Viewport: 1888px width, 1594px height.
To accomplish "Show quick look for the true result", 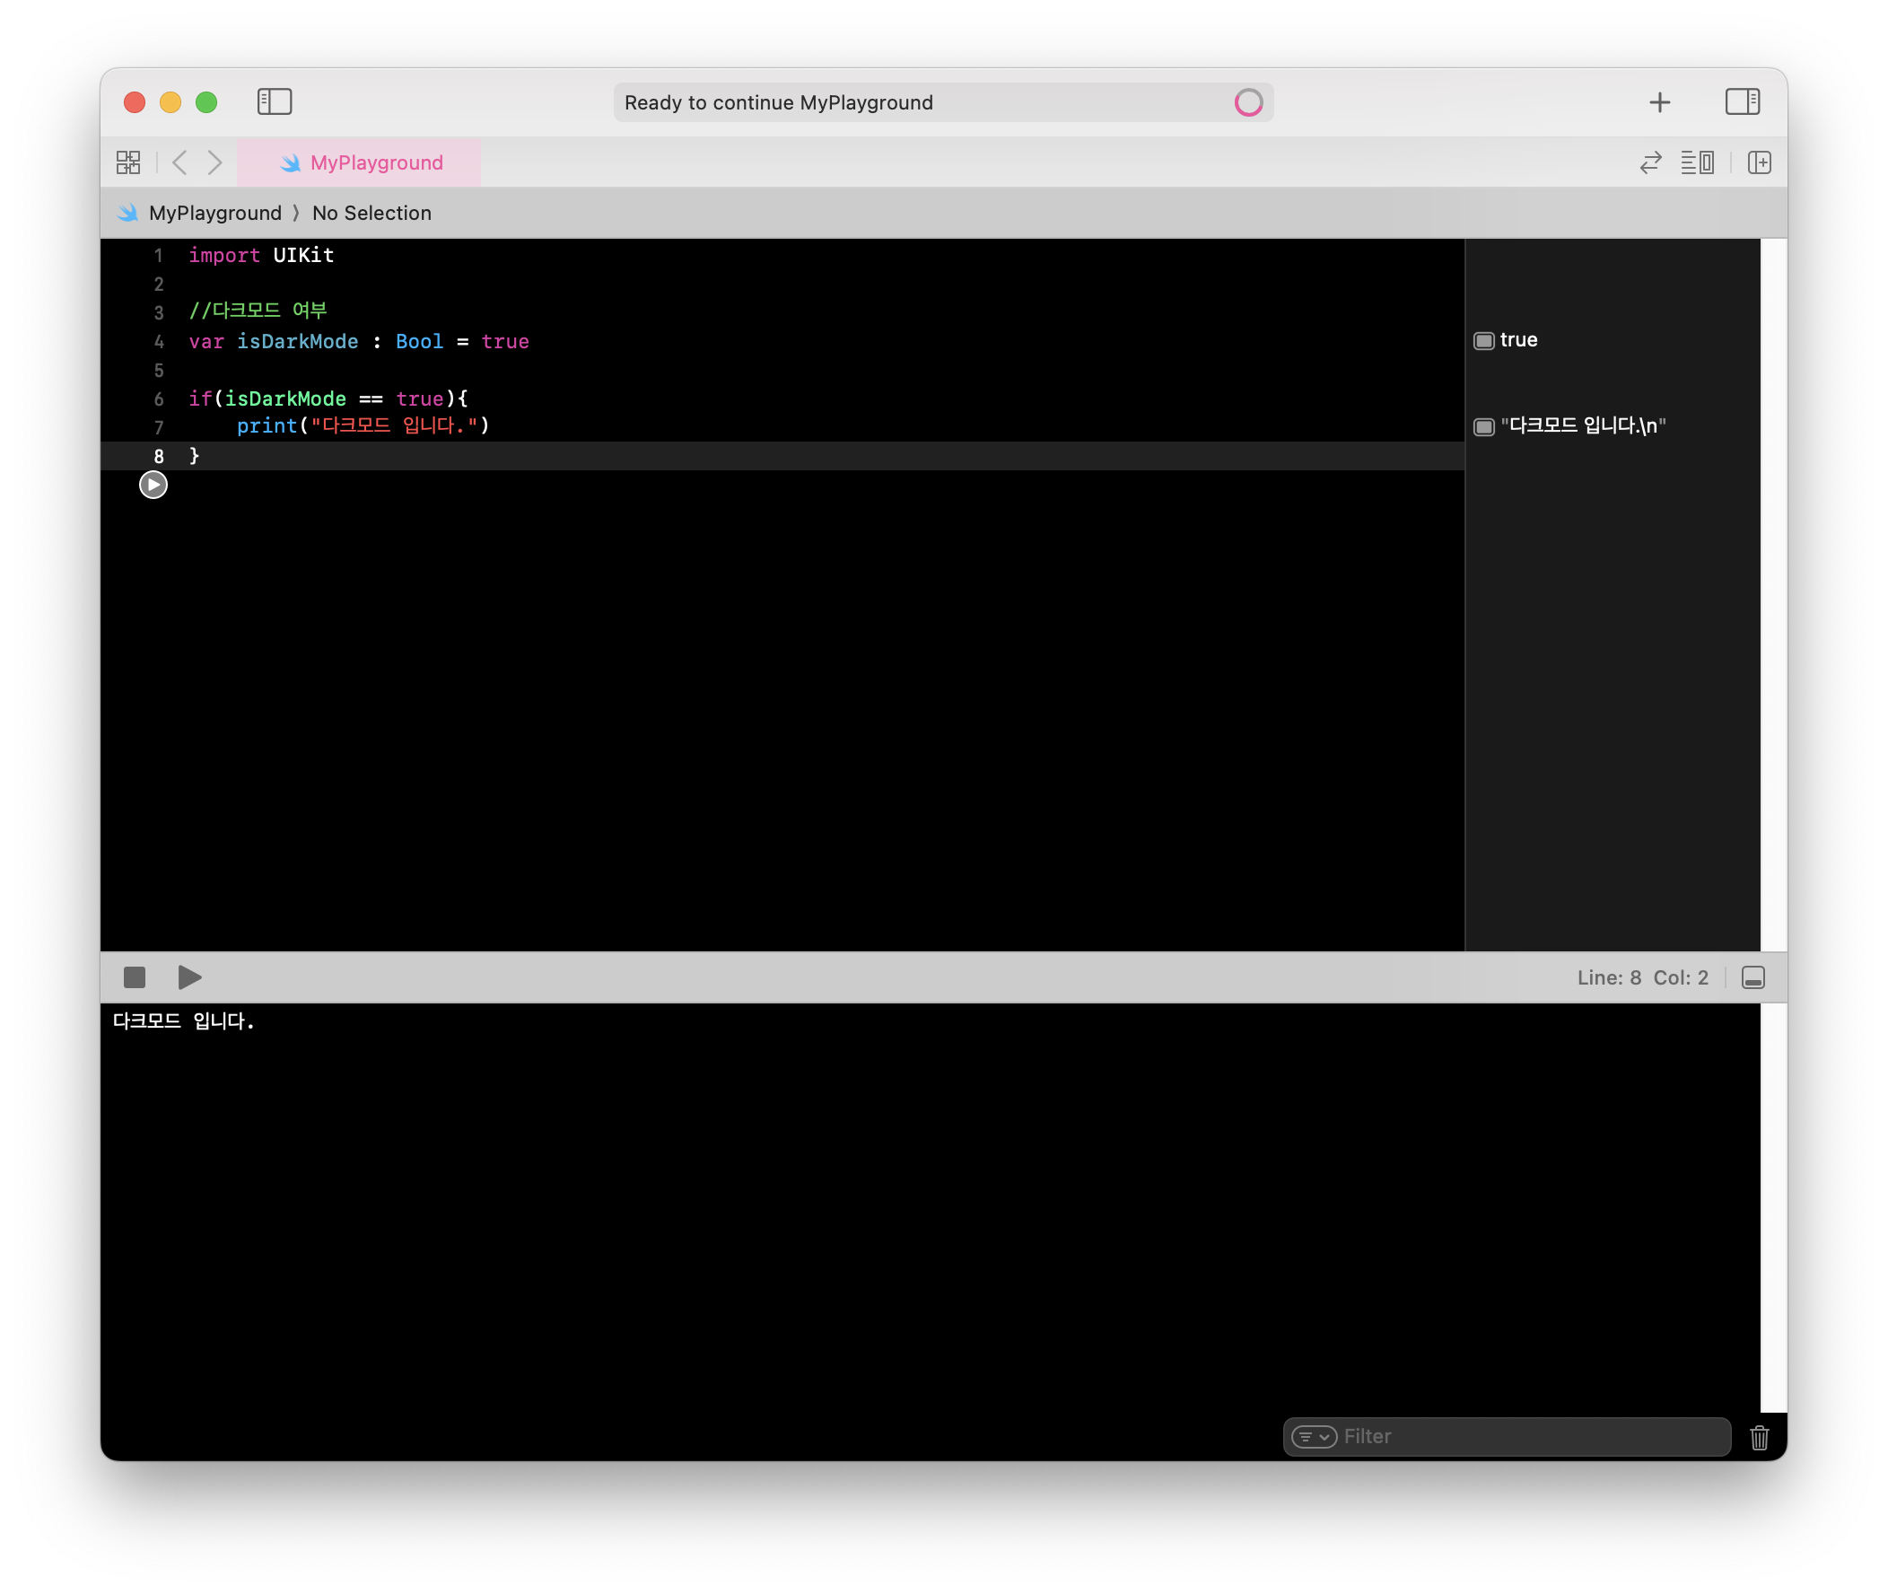I will pos(1483,341).
